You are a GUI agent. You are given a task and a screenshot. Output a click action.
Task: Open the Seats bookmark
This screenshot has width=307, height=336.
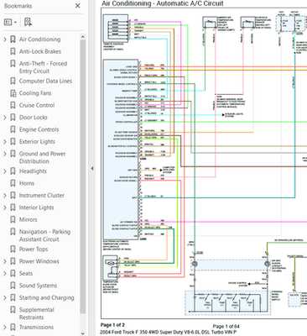click(x=26, y=273)
